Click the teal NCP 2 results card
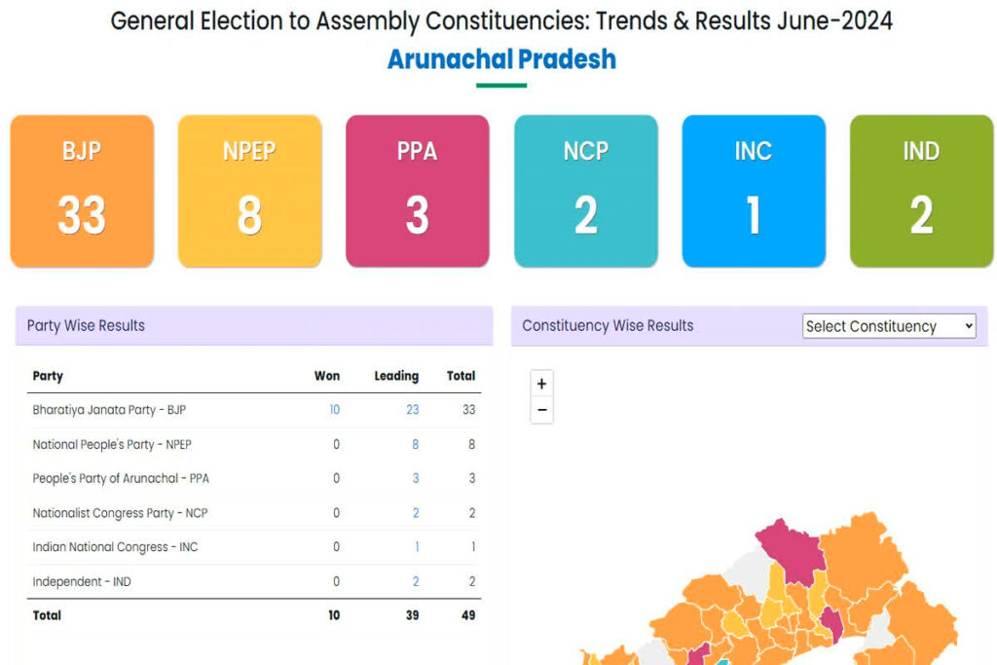The image size is (997, 665). (x=585, y=190)
